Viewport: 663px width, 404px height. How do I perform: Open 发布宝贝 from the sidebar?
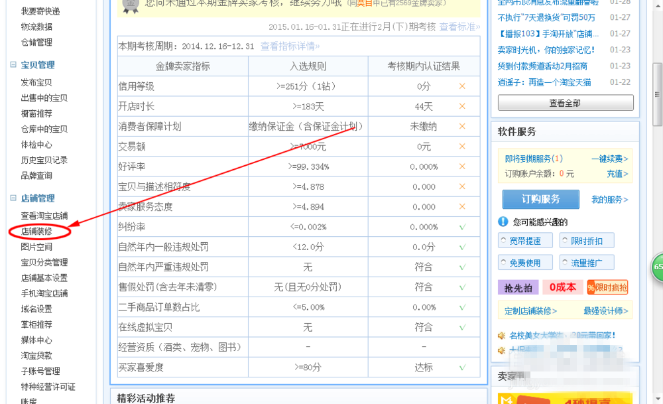36,81
